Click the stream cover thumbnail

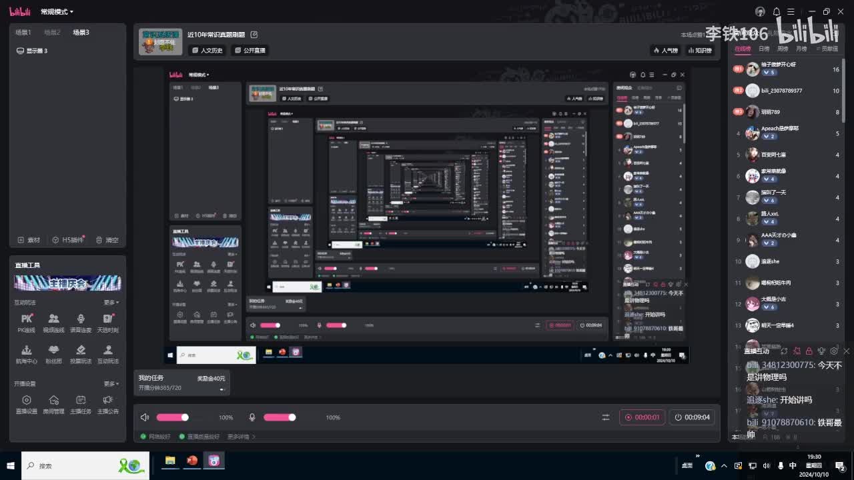pyautogui.click(x=160, y=41)
